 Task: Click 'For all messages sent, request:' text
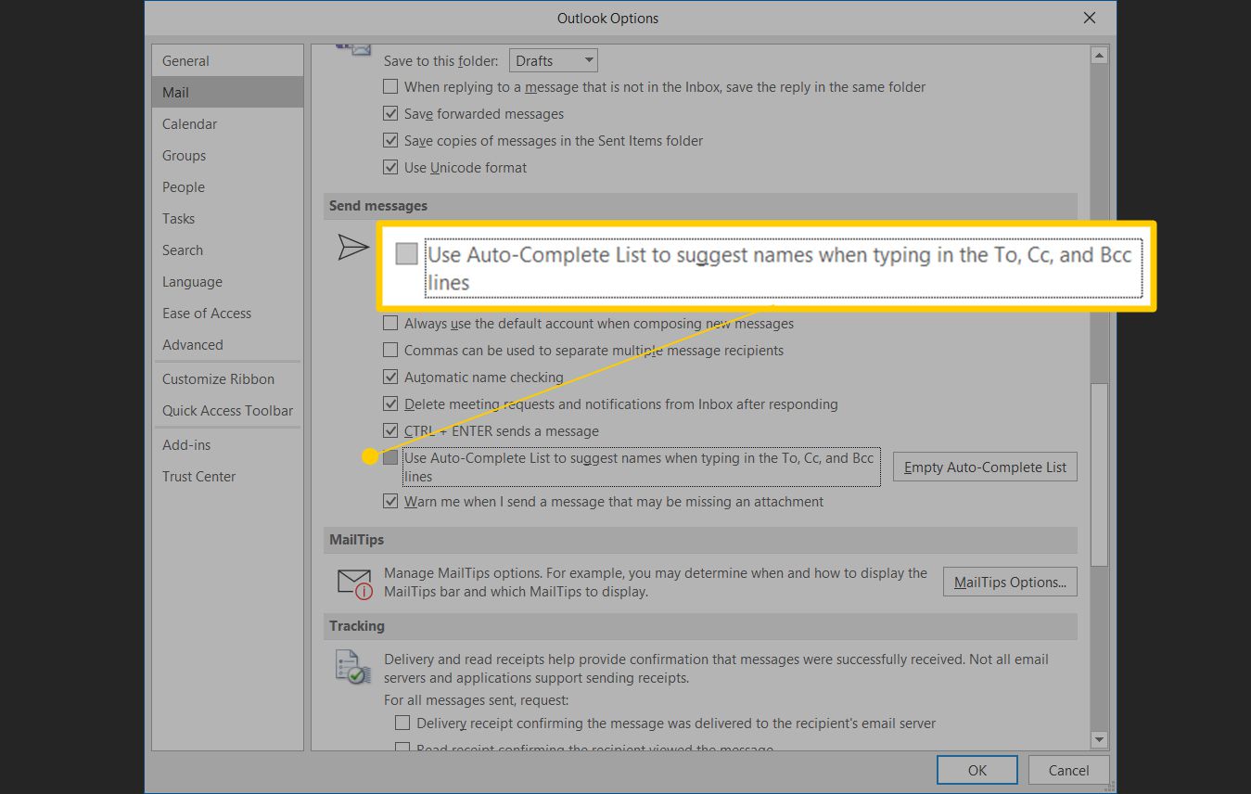pos(477,700)
